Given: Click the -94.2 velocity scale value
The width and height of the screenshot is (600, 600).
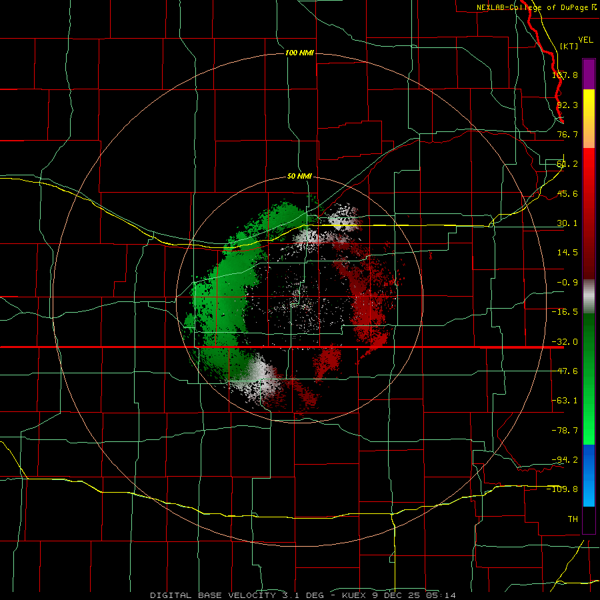Looking at the screenshot, I should 565,459.
